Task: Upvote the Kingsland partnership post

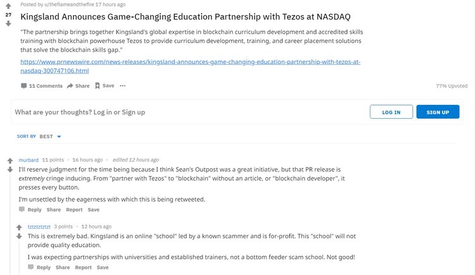Action: point(8,5)
